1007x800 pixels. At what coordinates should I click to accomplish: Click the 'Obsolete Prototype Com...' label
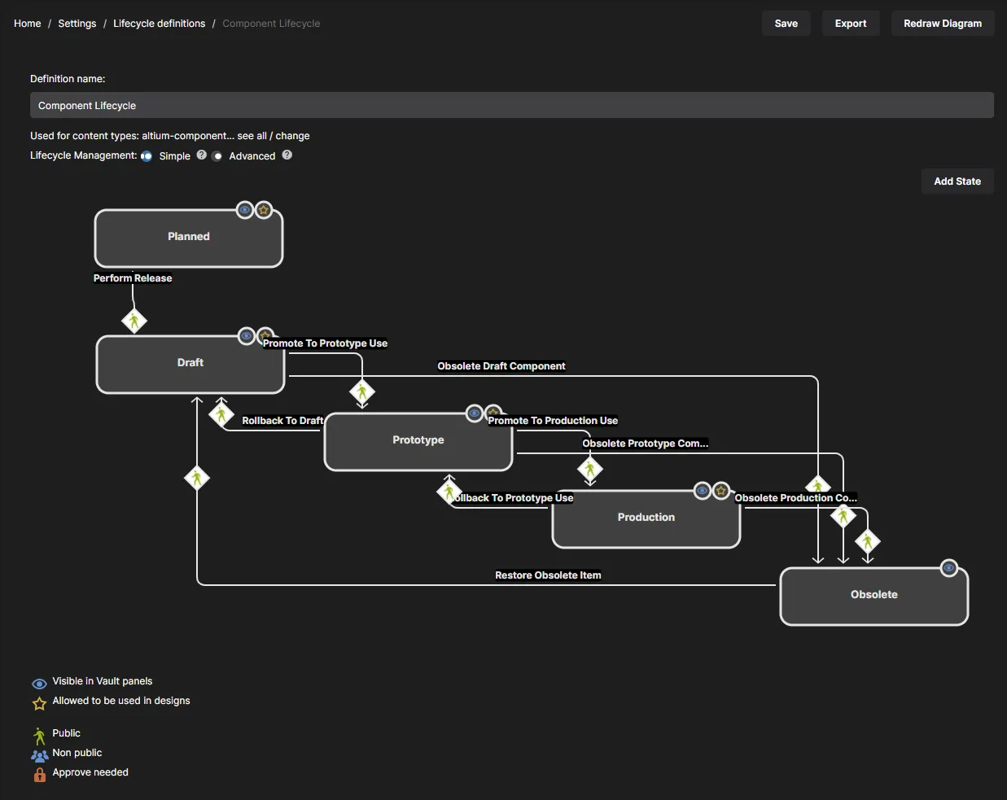(646, 444)
